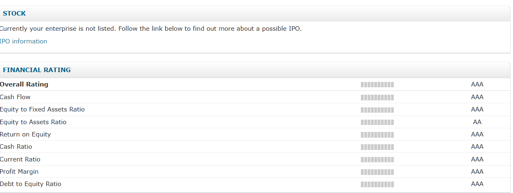This screenshot has width=513, height=193.
Task: Select the Cash Flow label
Action: point(15,97)
